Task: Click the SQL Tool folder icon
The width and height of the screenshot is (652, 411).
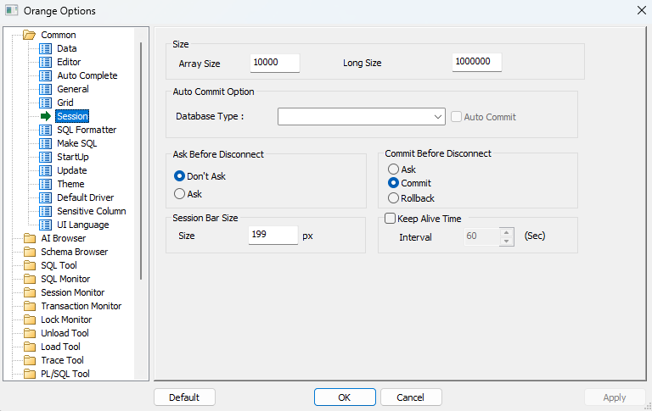Action: (x=30, y=265)
